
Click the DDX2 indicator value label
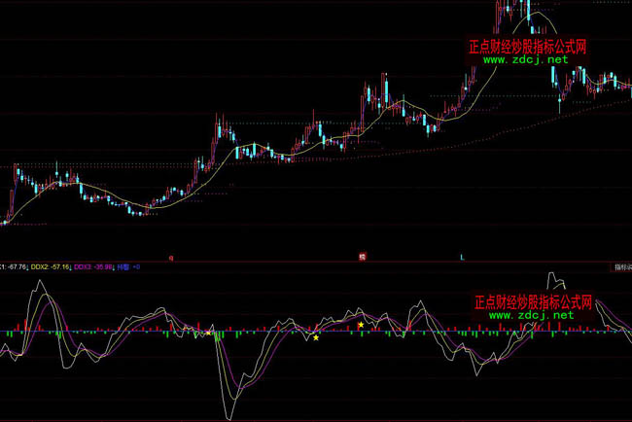[52, 265]
